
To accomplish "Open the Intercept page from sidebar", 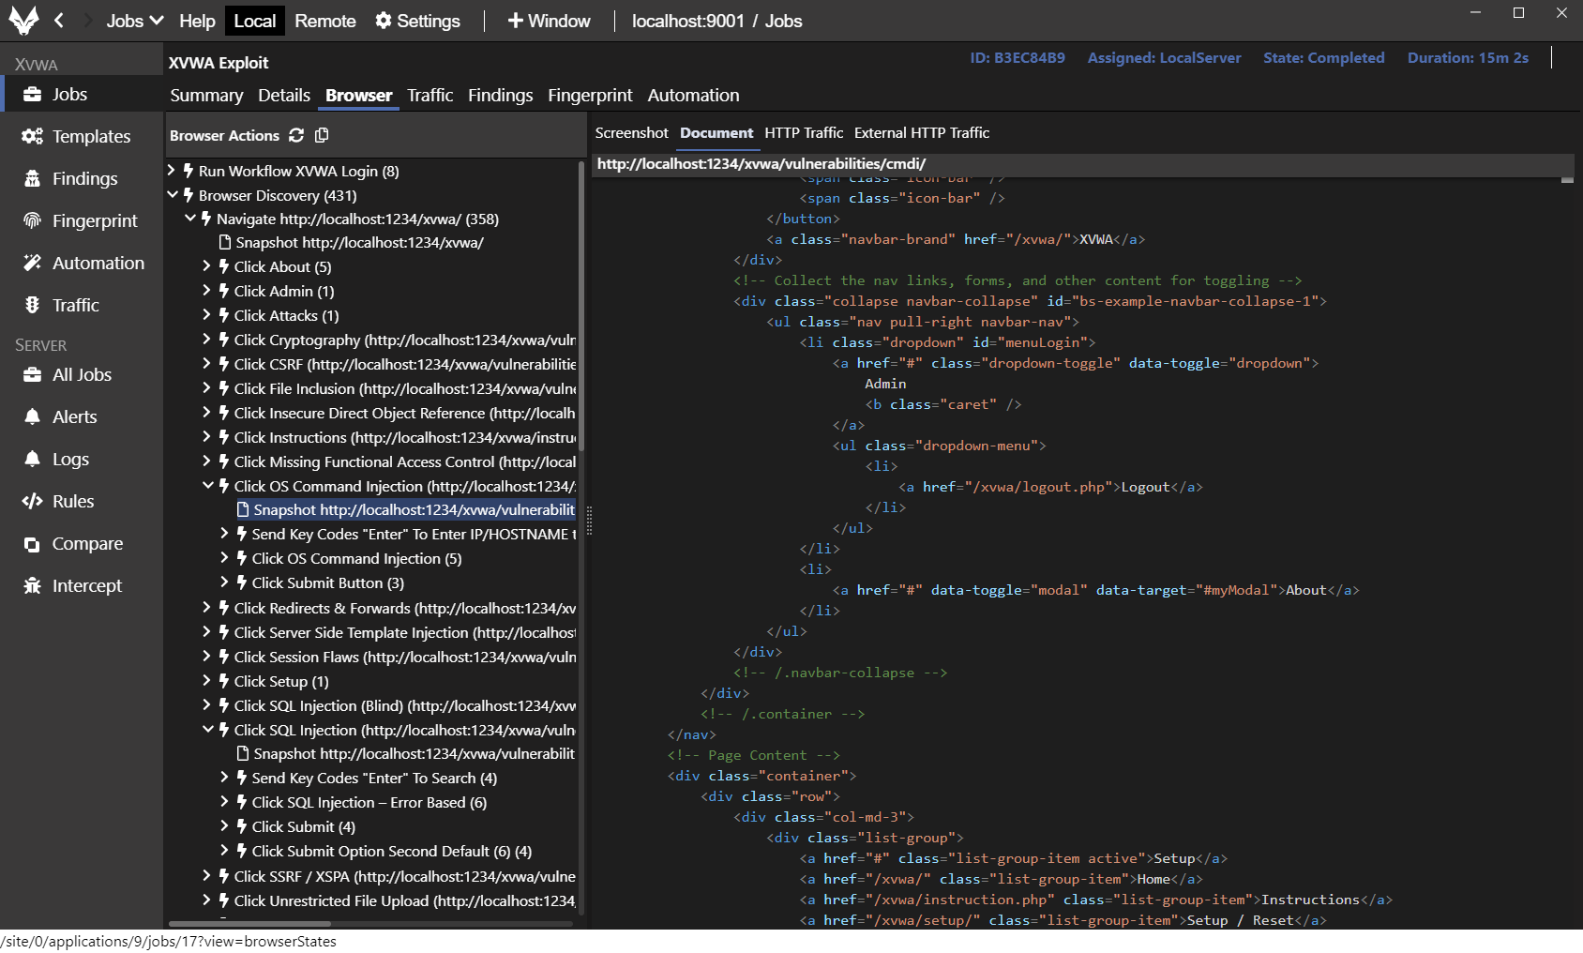I will click(86, 585).
